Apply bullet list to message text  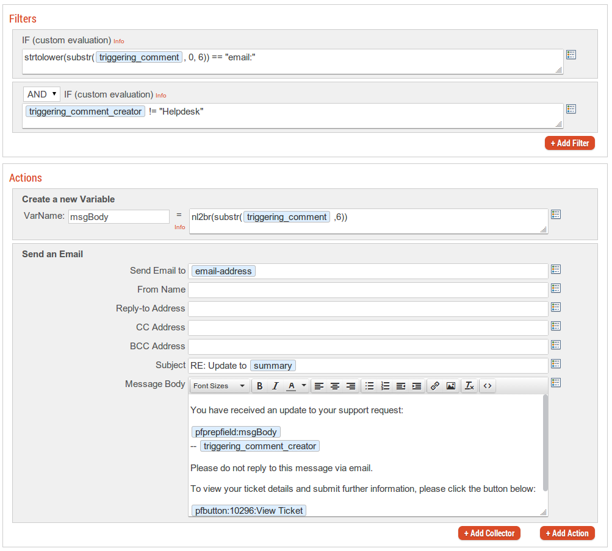click(369, 386)
